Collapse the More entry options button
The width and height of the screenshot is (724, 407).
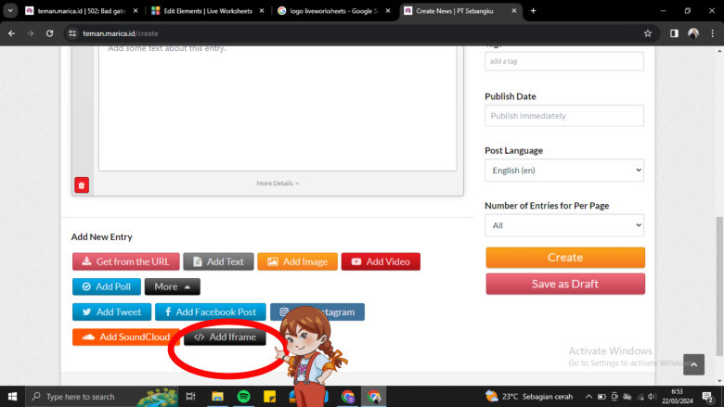tap(172, 286)
